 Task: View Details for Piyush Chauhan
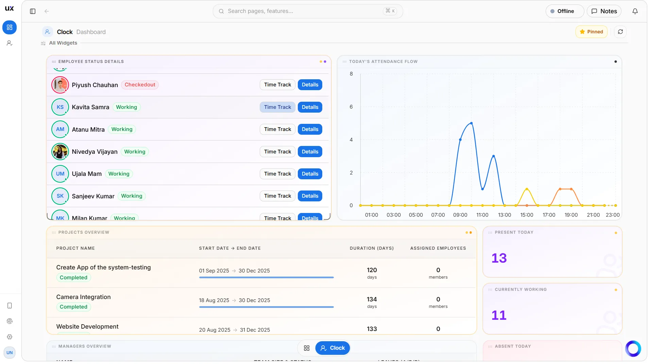(310, 85)
